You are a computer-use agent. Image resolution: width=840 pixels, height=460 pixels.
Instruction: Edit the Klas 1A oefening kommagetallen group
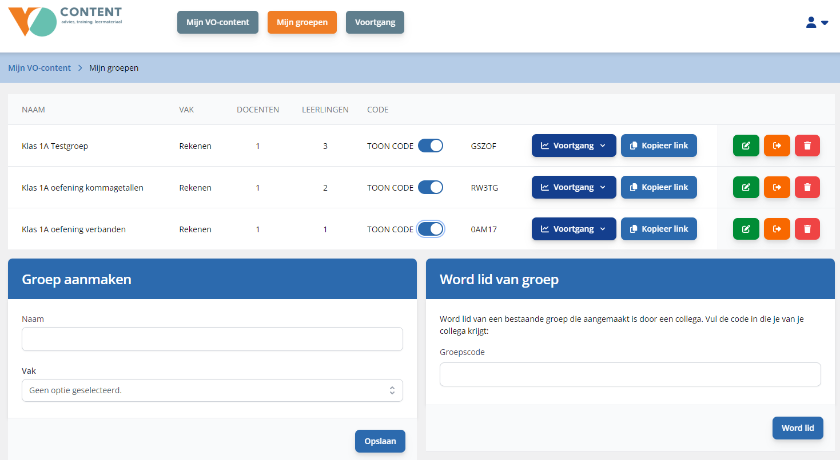click(746, 187)
